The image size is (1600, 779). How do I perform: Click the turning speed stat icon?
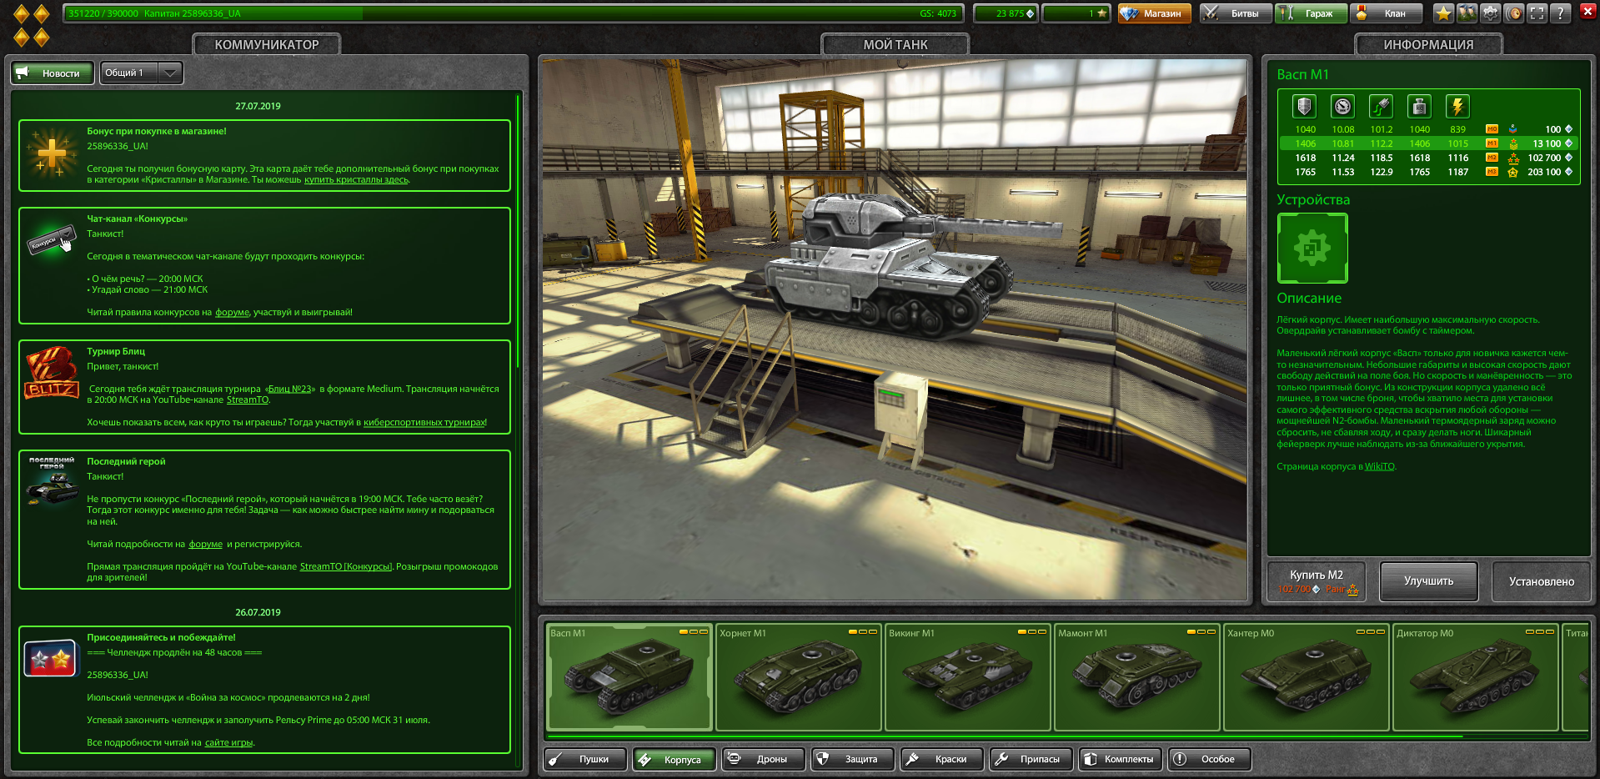[x=1381, y=107]
